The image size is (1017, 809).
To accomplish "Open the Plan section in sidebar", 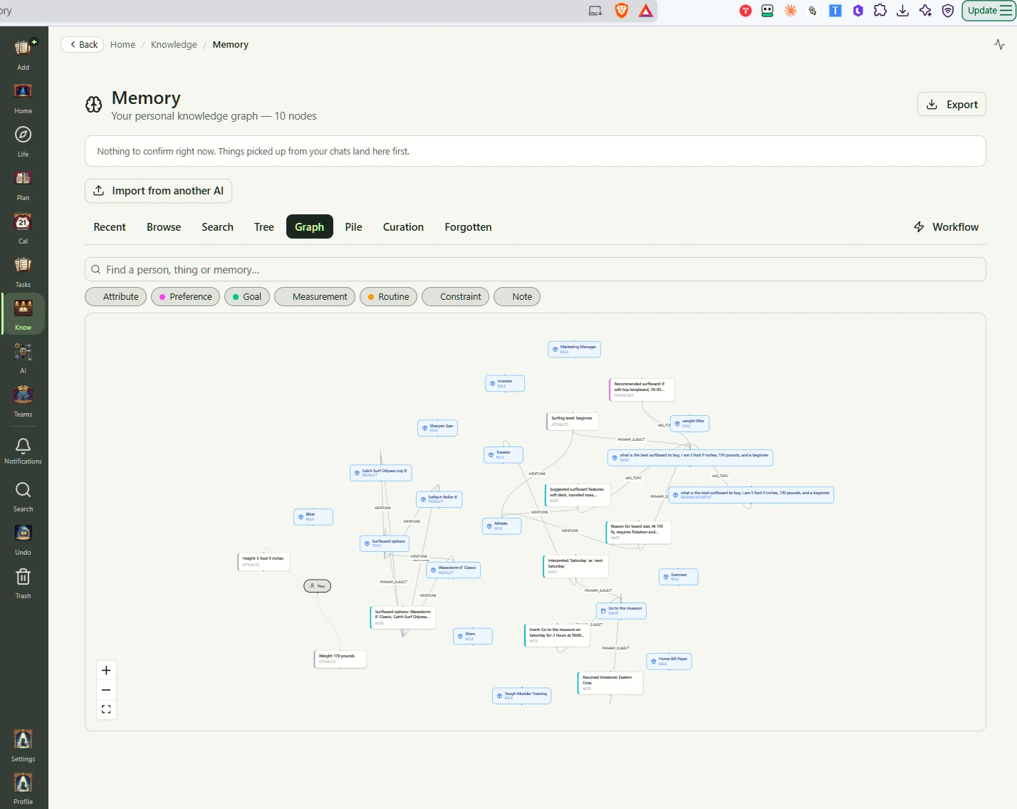I will pos(24,185).
